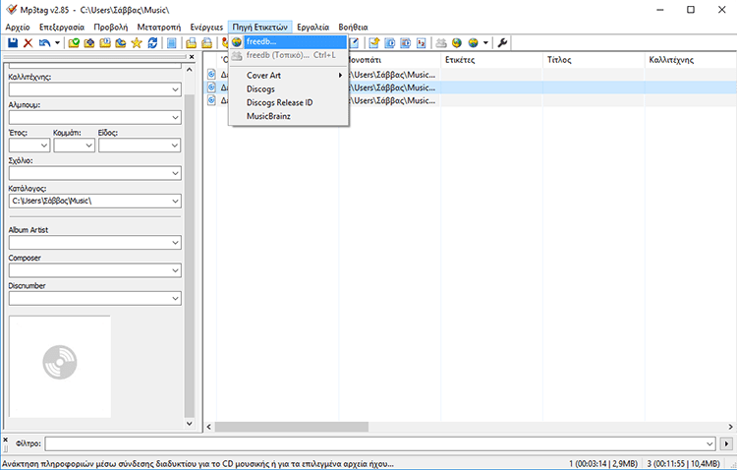Expand the Σχόλιο combo box
Image resolution: width=737 pixels, height=470 pixels.
(175, 173)
